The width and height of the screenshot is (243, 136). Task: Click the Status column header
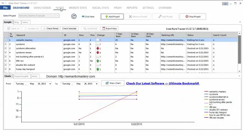tap(199, 35)
